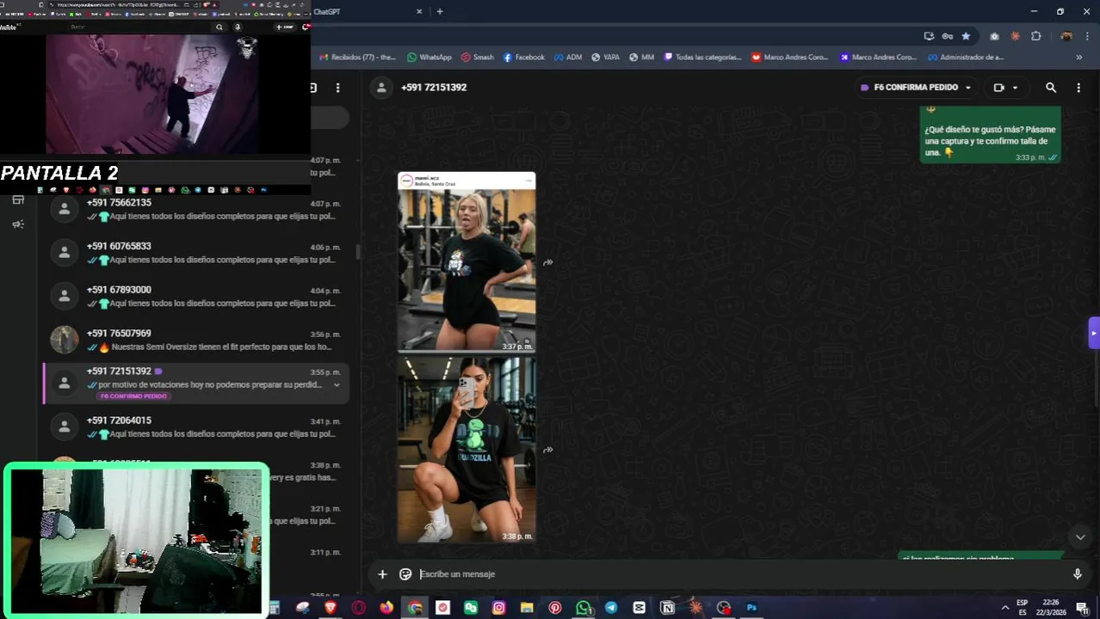Screen dimensions: 1100x619
Task: Close the ChatGPT tab
Action: (419, 12)
